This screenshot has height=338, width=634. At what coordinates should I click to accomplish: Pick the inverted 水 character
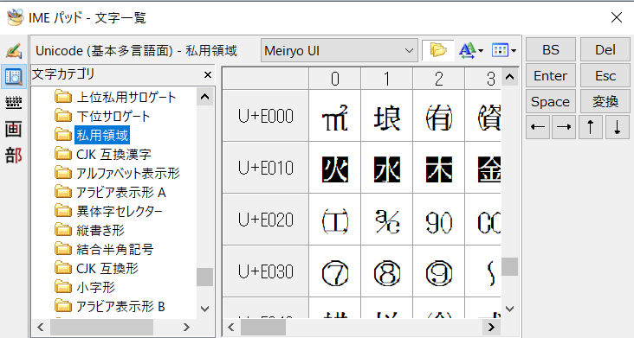[387, 168]
